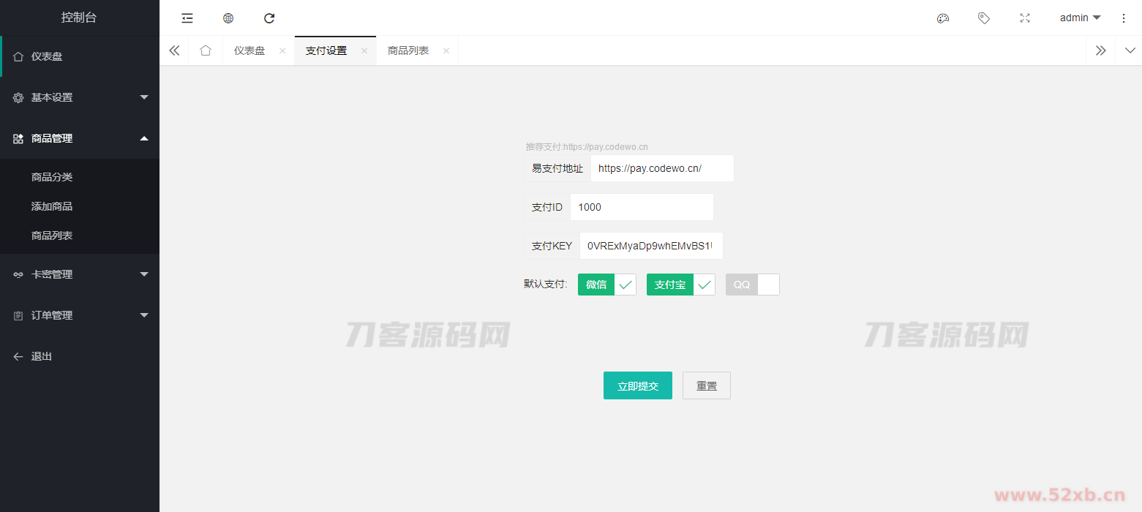Click the refresh icon in top bar
This screenshot has height=512, width=1142.
point(269,18)
